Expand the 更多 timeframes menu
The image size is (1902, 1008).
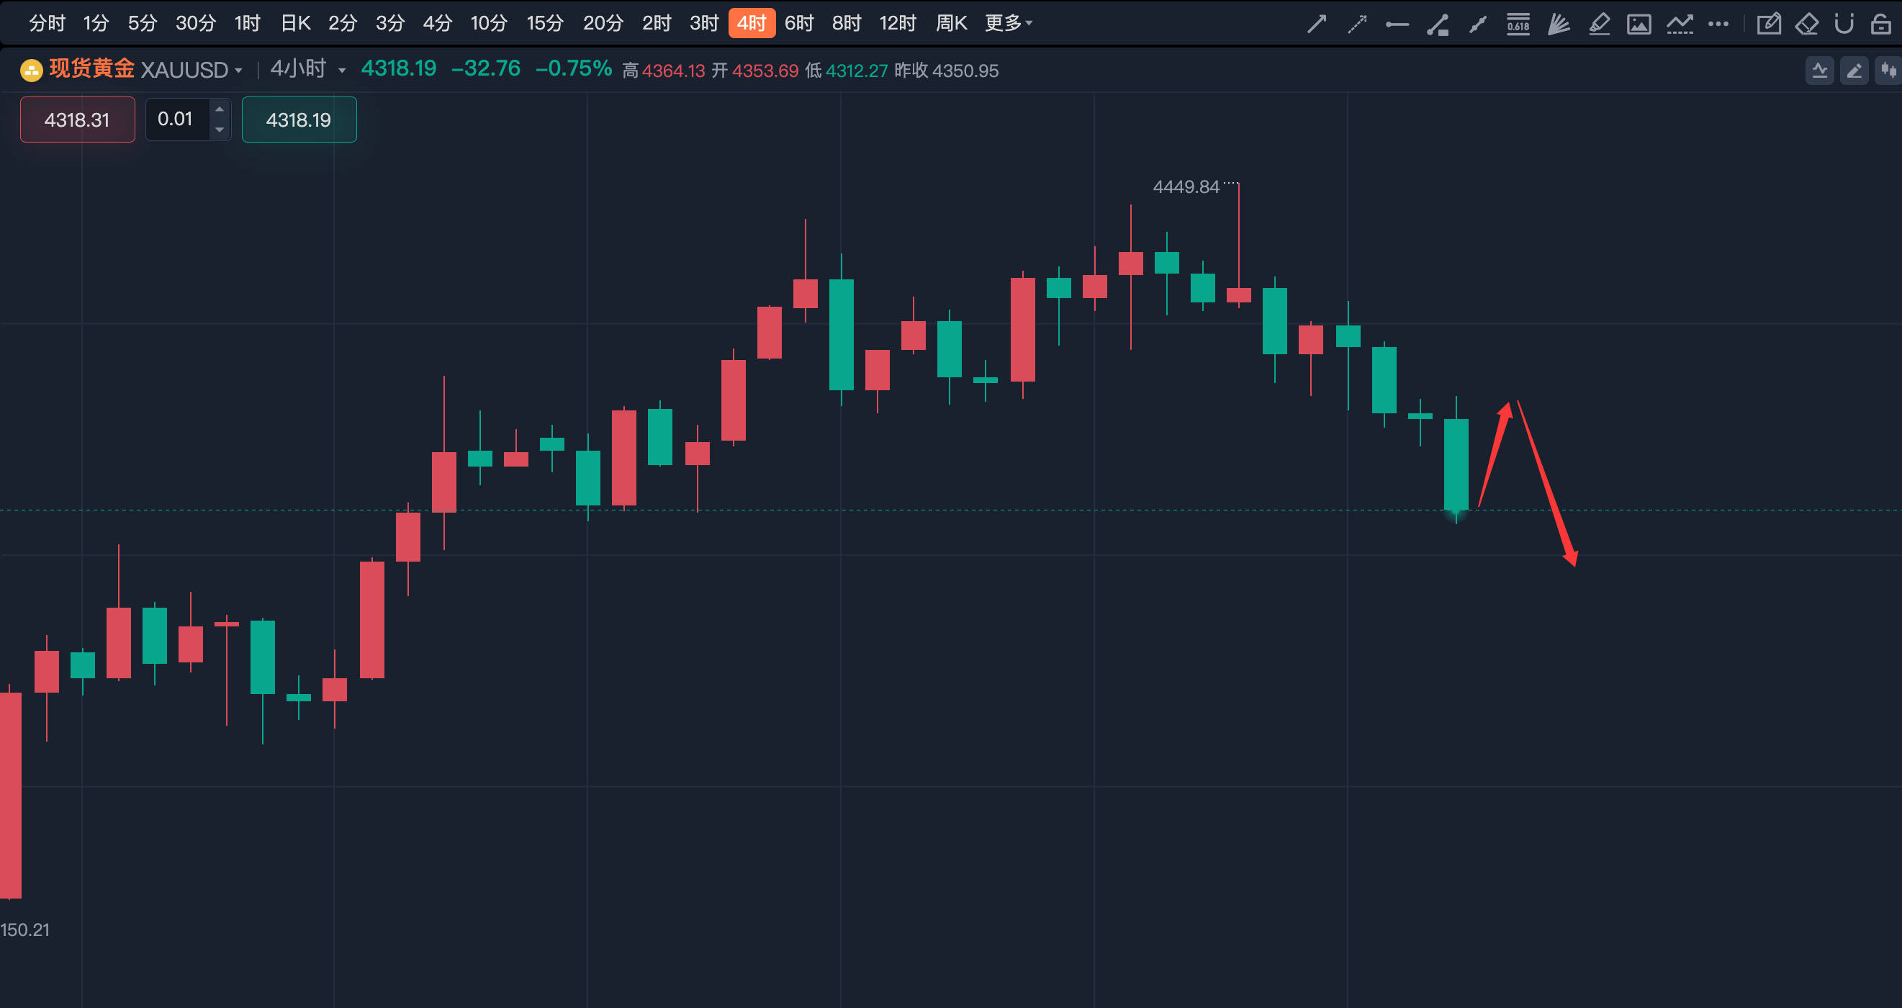pyautogui.click(x=1008, y=23)
